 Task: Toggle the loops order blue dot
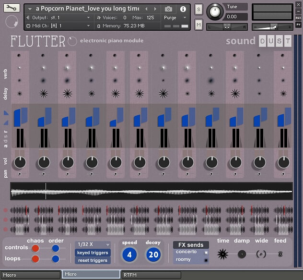pyautogui.click(x=56, y=259)
